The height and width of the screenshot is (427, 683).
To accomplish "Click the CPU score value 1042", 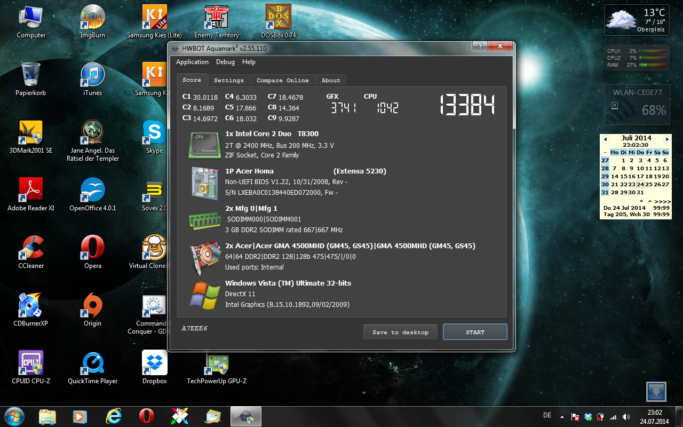I will [x=387, y=108].
